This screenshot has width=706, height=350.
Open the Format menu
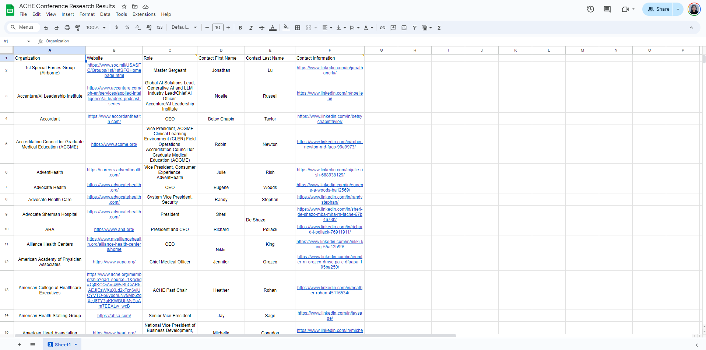(87, 14)
